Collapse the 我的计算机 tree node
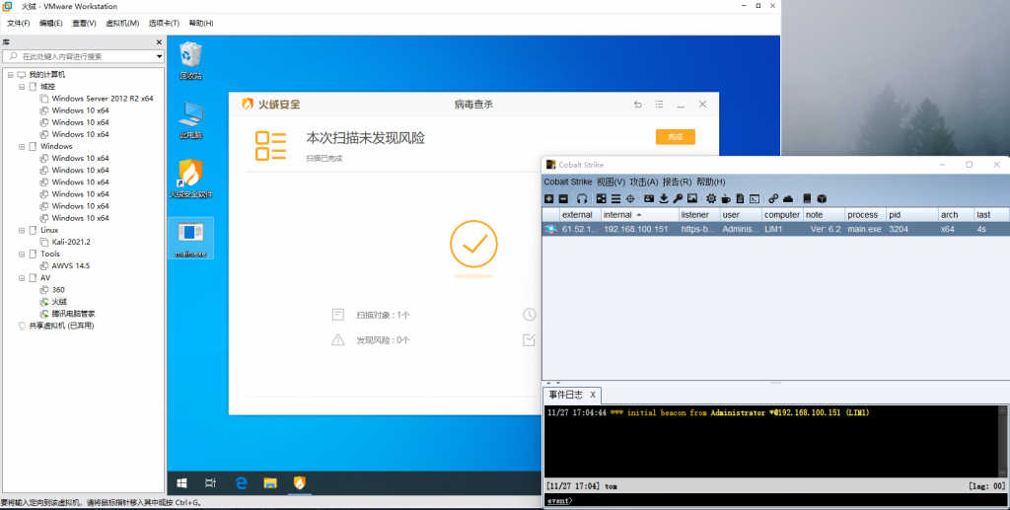This screenshot has width=1010, height=510. [10, 75]
